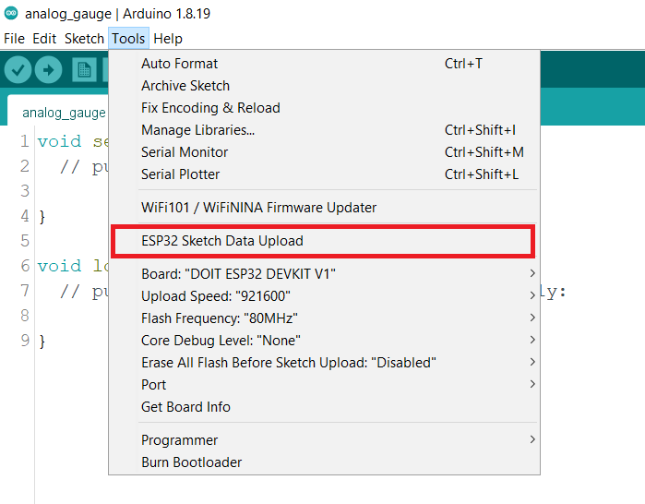Open Manage Libraries entry
Viewport: 645px width, 504px height.
197,130
